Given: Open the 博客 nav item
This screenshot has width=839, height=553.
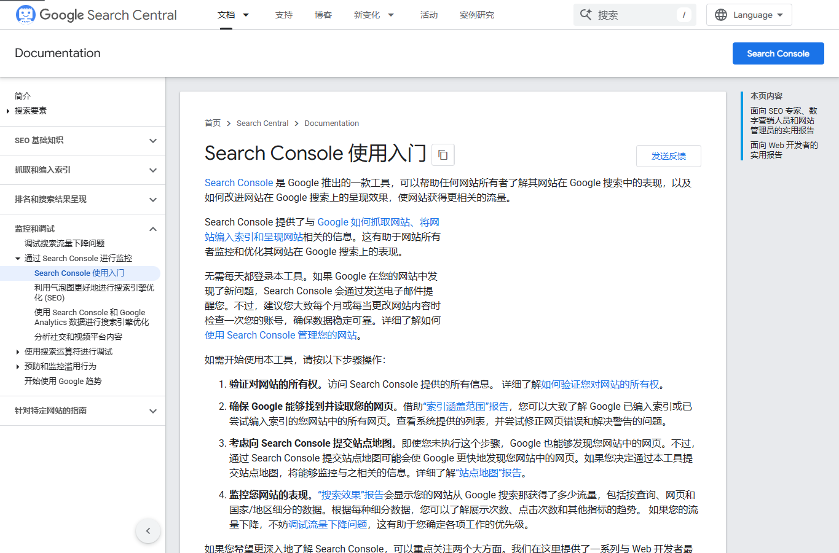Looking at the screenshot, I should pyautogui.click(x=323, y=15).
